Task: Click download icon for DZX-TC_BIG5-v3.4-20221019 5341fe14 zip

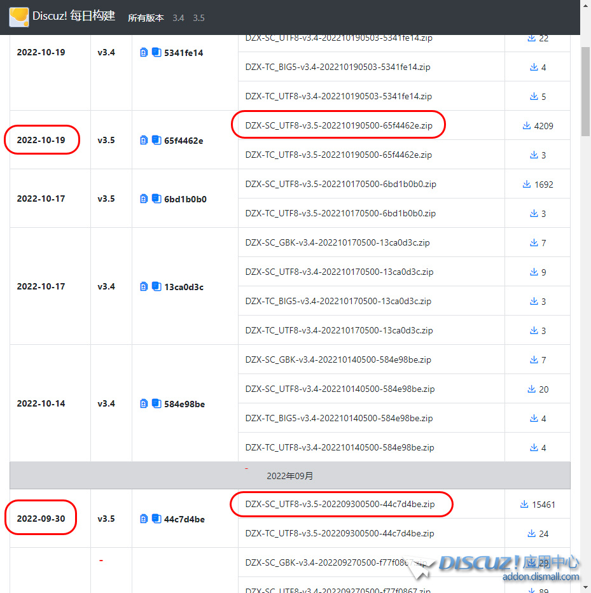Action: pyautogui.click(x=534, y=67)
